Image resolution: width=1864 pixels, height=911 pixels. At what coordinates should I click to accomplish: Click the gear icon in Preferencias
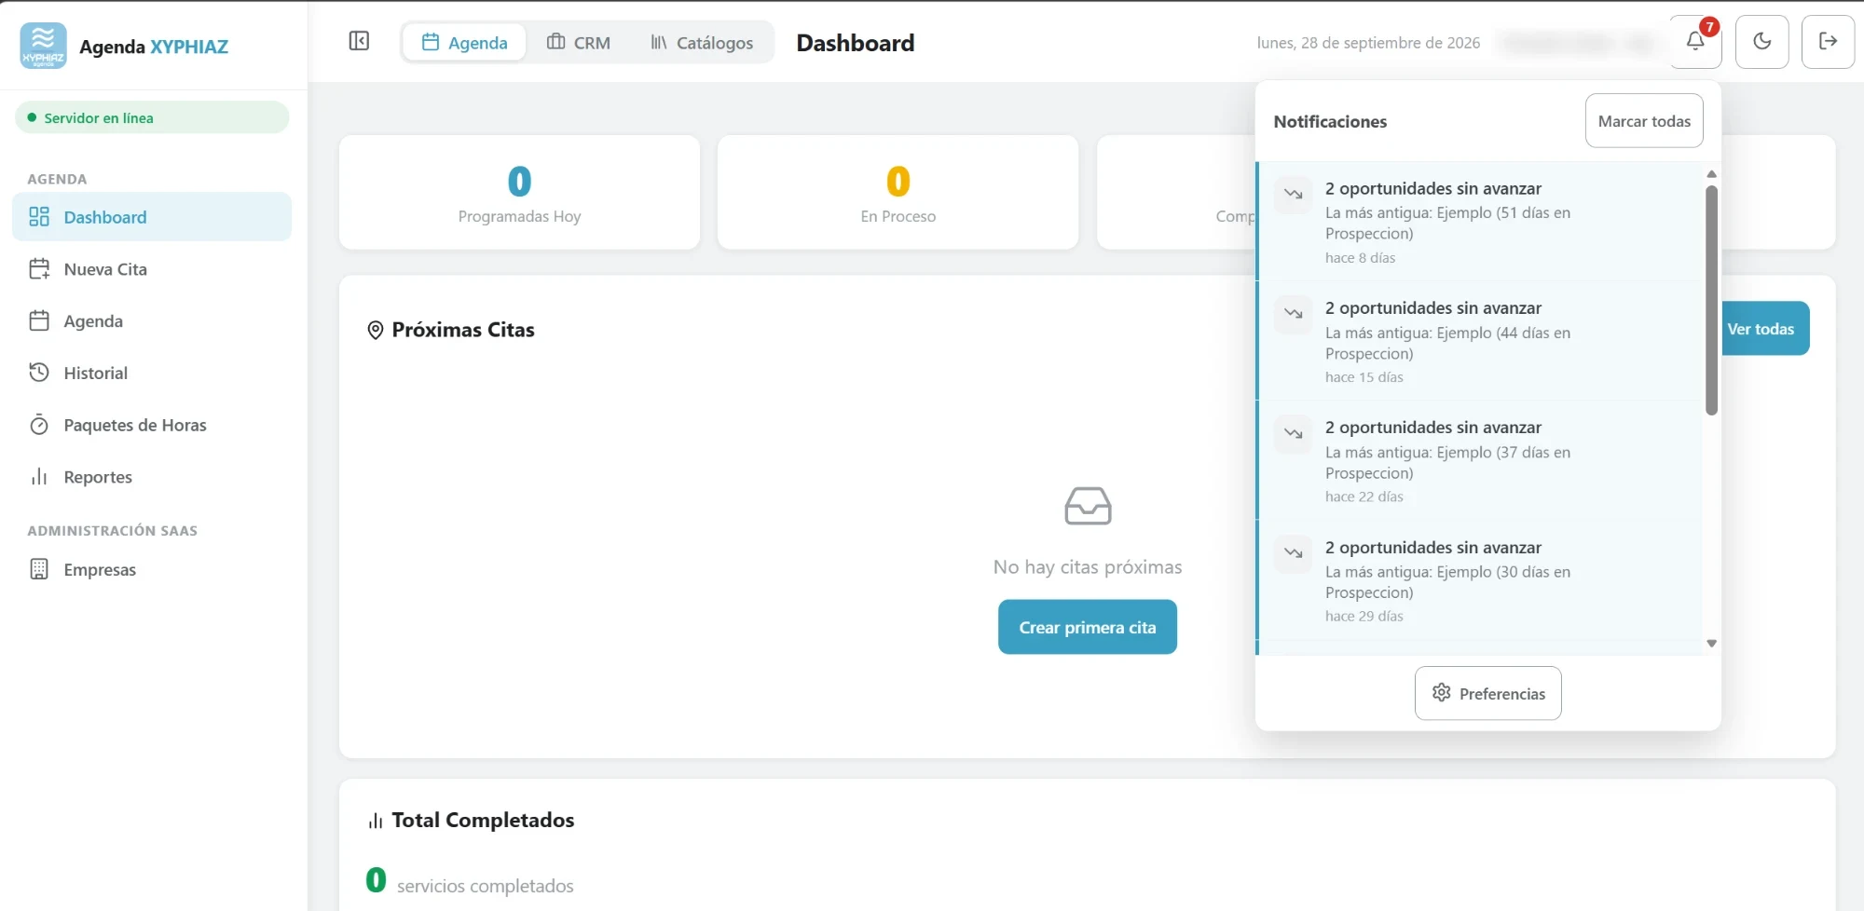coord(1441,693)
